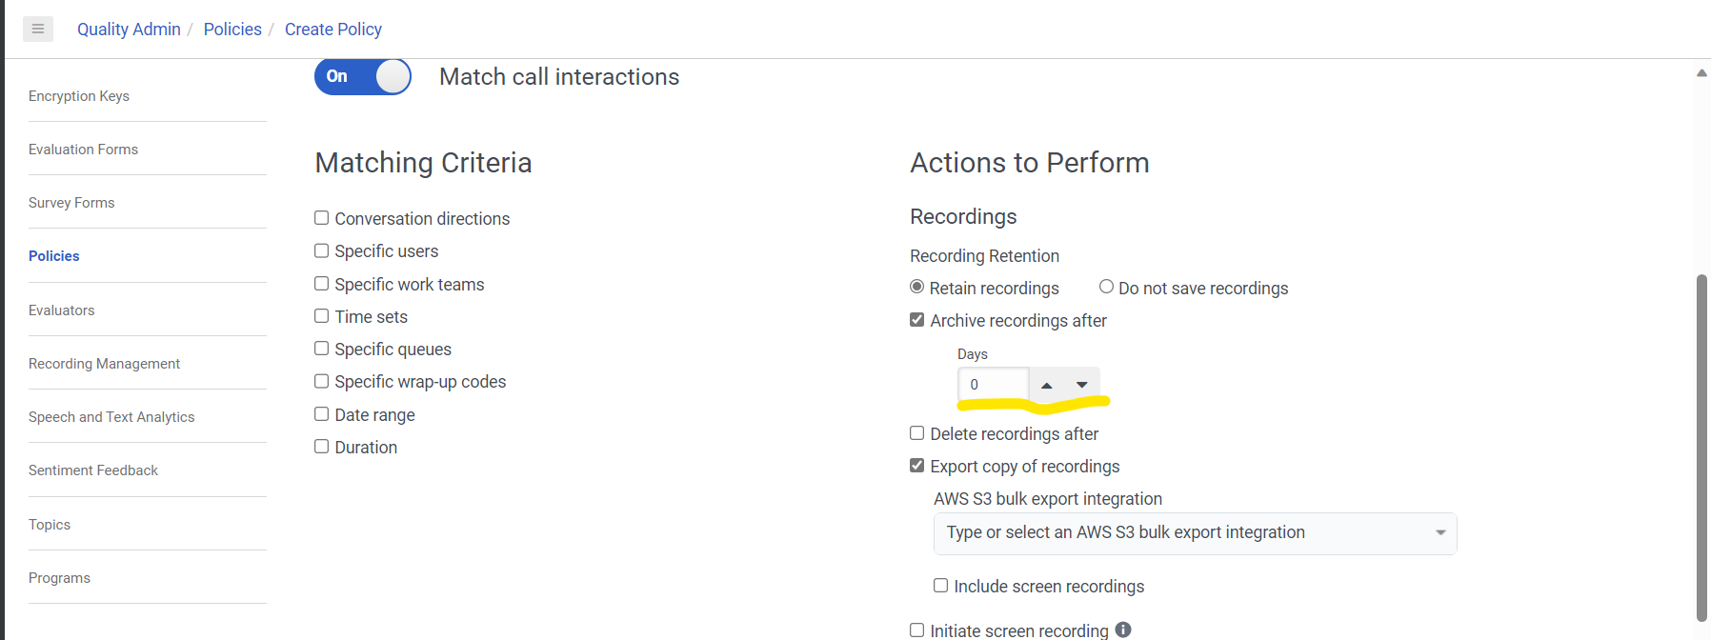Open Speech and Text Analytics page
Screen dimensions: 1711x640
(111, 417)
